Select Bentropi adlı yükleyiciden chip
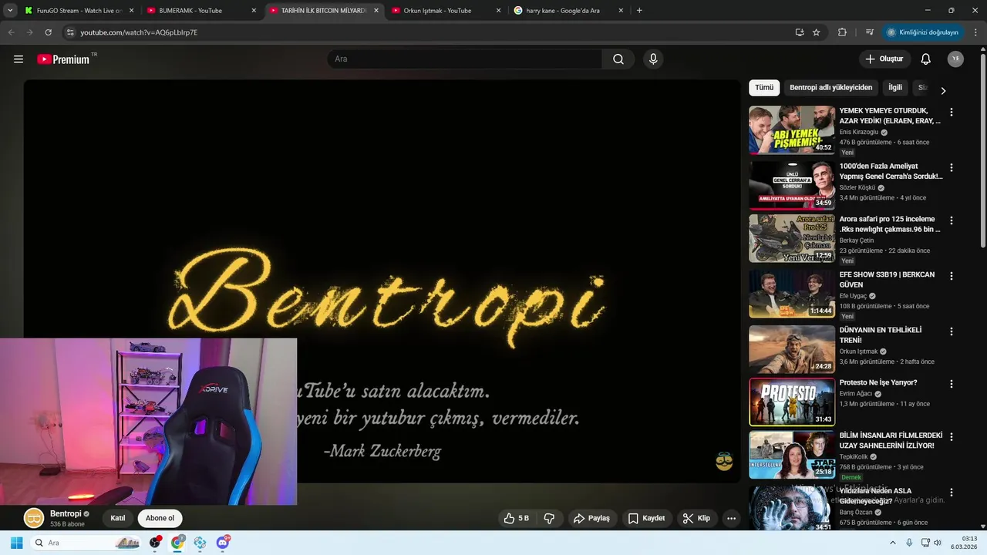987x555 pixels. click(x=830, y=88)
